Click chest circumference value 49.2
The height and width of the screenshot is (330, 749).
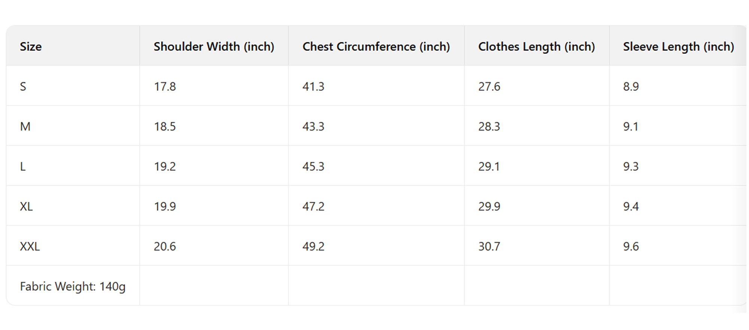(x=313, y=247)
